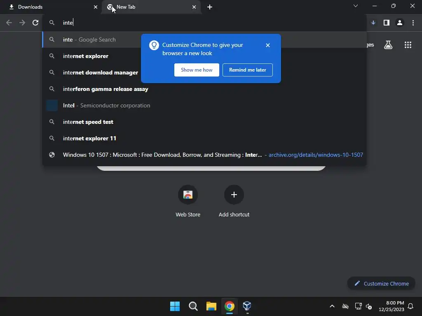This screenshot has width=422, height=316.
Task: Click the Intel logo thumbnail
Action: 52,105
